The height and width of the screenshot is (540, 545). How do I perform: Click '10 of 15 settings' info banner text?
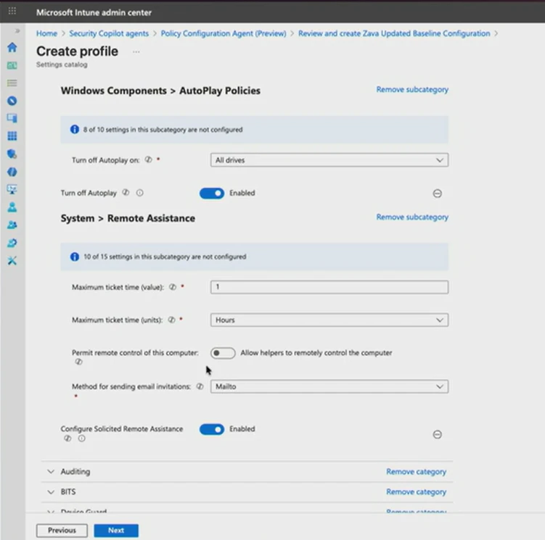coord(165,257)
